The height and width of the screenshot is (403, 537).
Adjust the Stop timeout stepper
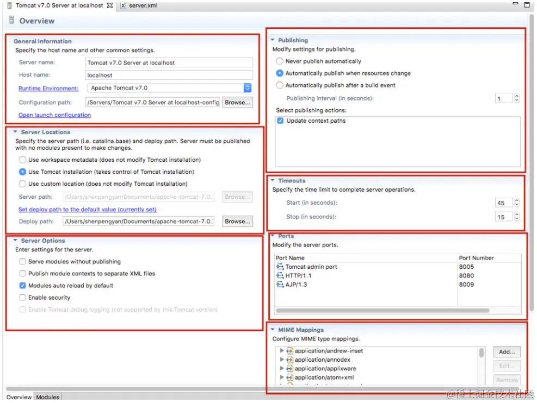[516, 217]
